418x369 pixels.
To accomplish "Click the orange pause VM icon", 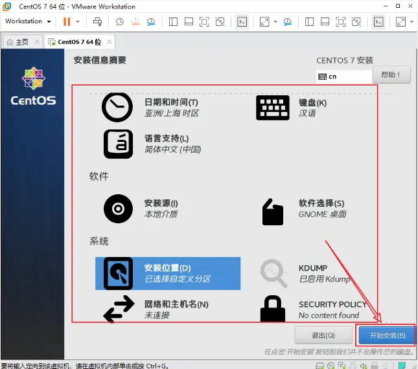I will coord(67,21).
